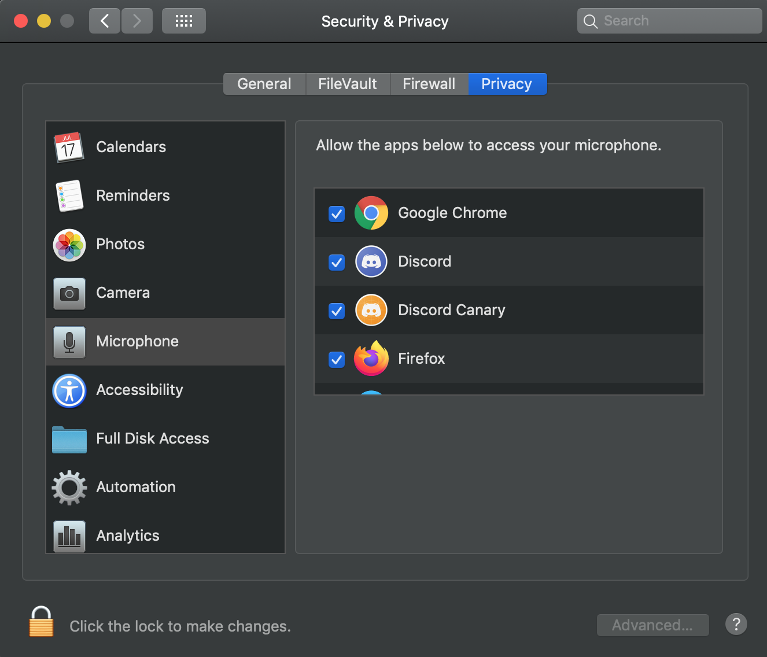Select Microphone label in the sidebar

click(138, 341)
